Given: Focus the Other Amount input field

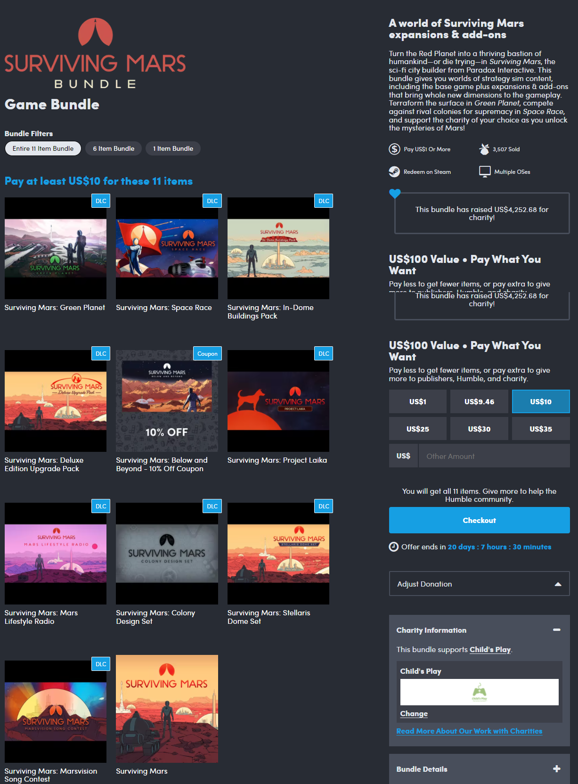Looking at the screenshot, I should tap(494, 456).
